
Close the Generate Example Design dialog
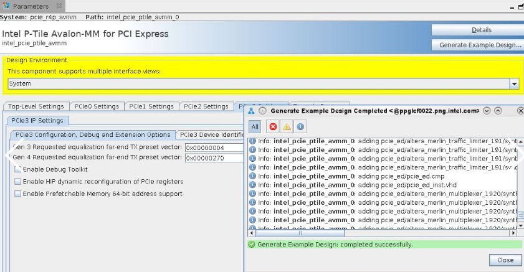505,260
